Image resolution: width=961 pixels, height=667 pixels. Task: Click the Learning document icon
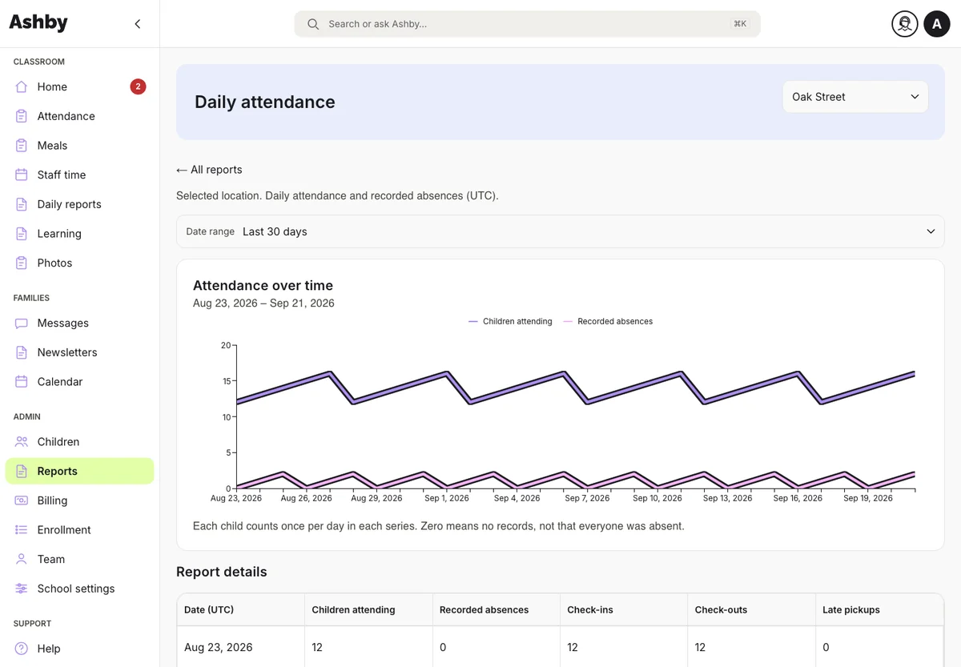(22, 234)
